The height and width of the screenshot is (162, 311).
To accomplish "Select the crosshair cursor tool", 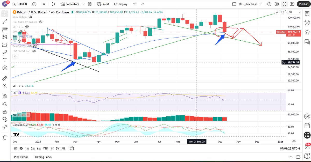I will pos(5,14).
